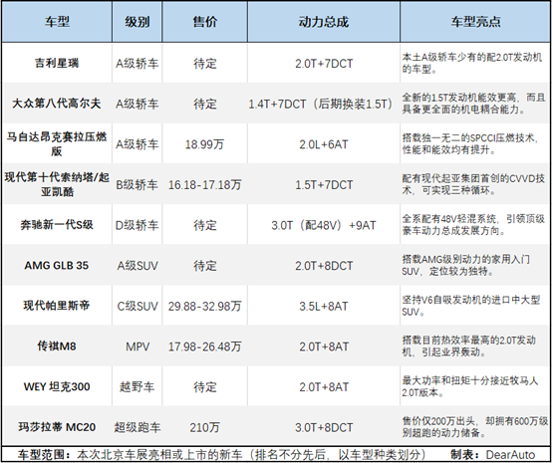Click the 16.18-17.18万 price cell
The image size is (552, 463).
click(x=204, y=184)
